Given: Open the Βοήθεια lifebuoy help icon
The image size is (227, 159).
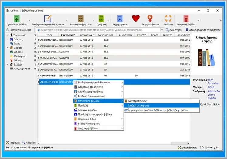Looking at the screenshot, I should (168, 19).
